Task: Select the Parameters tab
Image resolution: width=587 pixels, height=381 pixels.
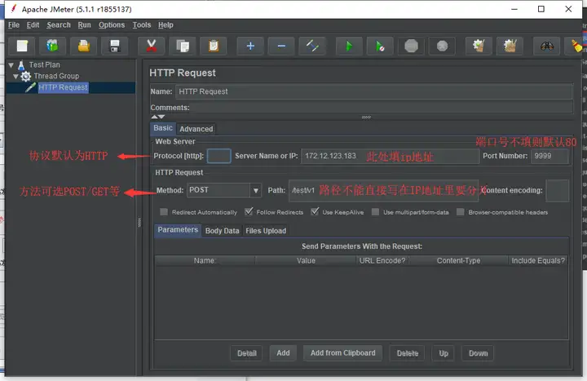Action: (178, 230)
